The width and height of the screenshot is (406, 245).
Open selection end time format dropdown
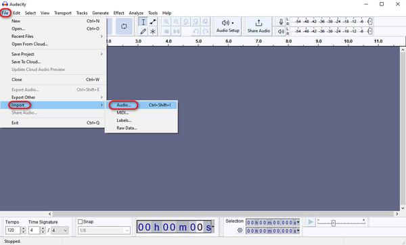298,231
